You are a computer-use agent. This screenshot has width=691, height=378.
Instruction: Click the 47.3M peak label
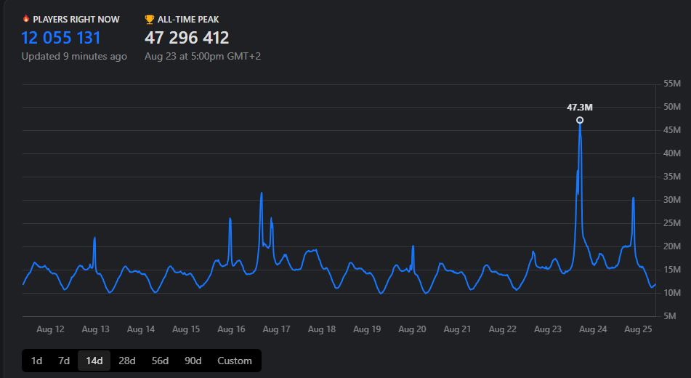click(x=580, y=108)
